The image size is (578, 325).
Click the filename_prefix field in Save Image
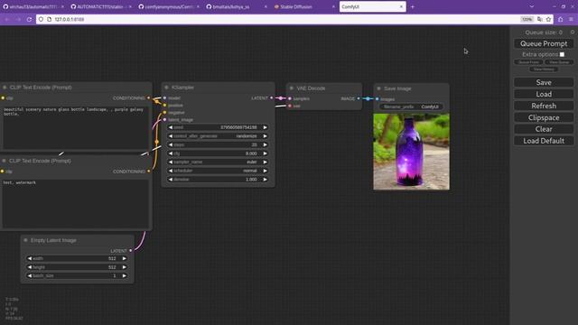tap(412, 107)
